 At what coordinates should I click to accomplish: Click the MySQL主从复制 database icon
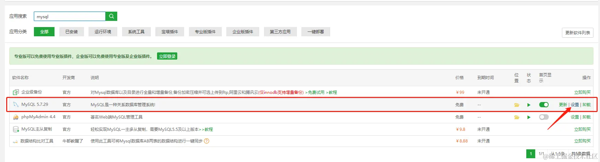coord(16,129)
